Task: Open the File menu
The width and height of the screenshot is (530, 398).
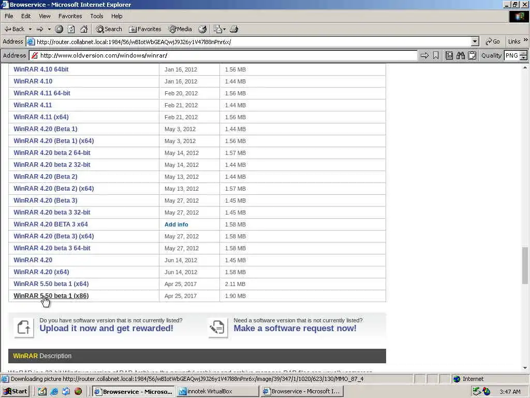Action: tap(9, 16)
